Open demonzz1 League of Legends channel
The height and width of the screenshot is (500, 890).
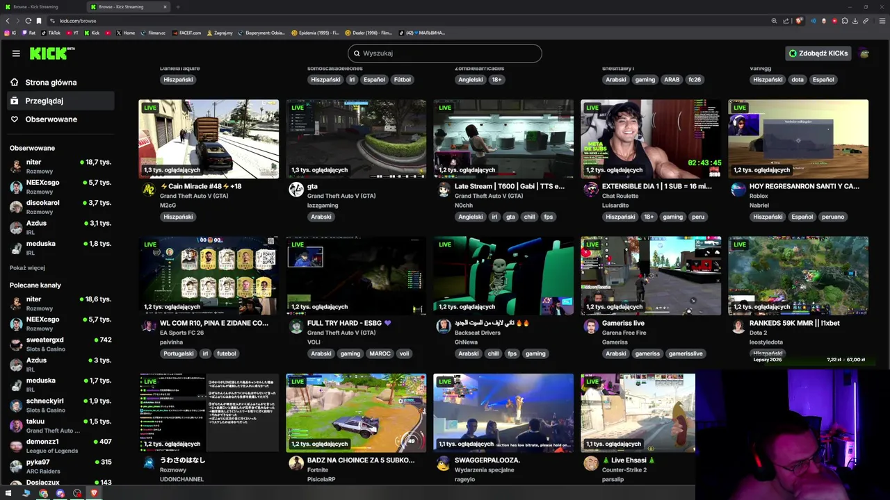pos(60,446)
